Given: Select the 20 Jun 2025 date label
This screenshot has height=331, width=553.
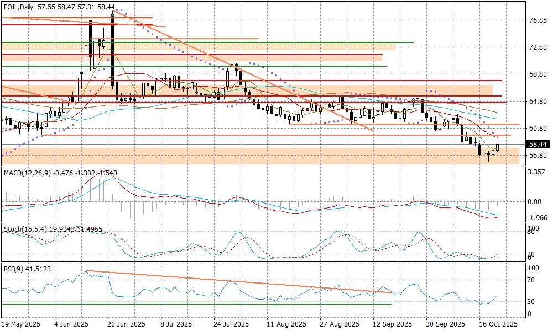Looking at the screenshot, I should 127,324.
